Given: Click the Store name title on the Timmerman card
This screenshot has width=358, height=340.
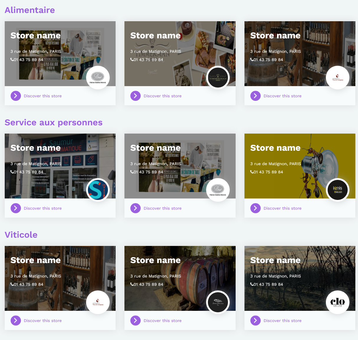Looking at the screenshot, I should point(155,36).
